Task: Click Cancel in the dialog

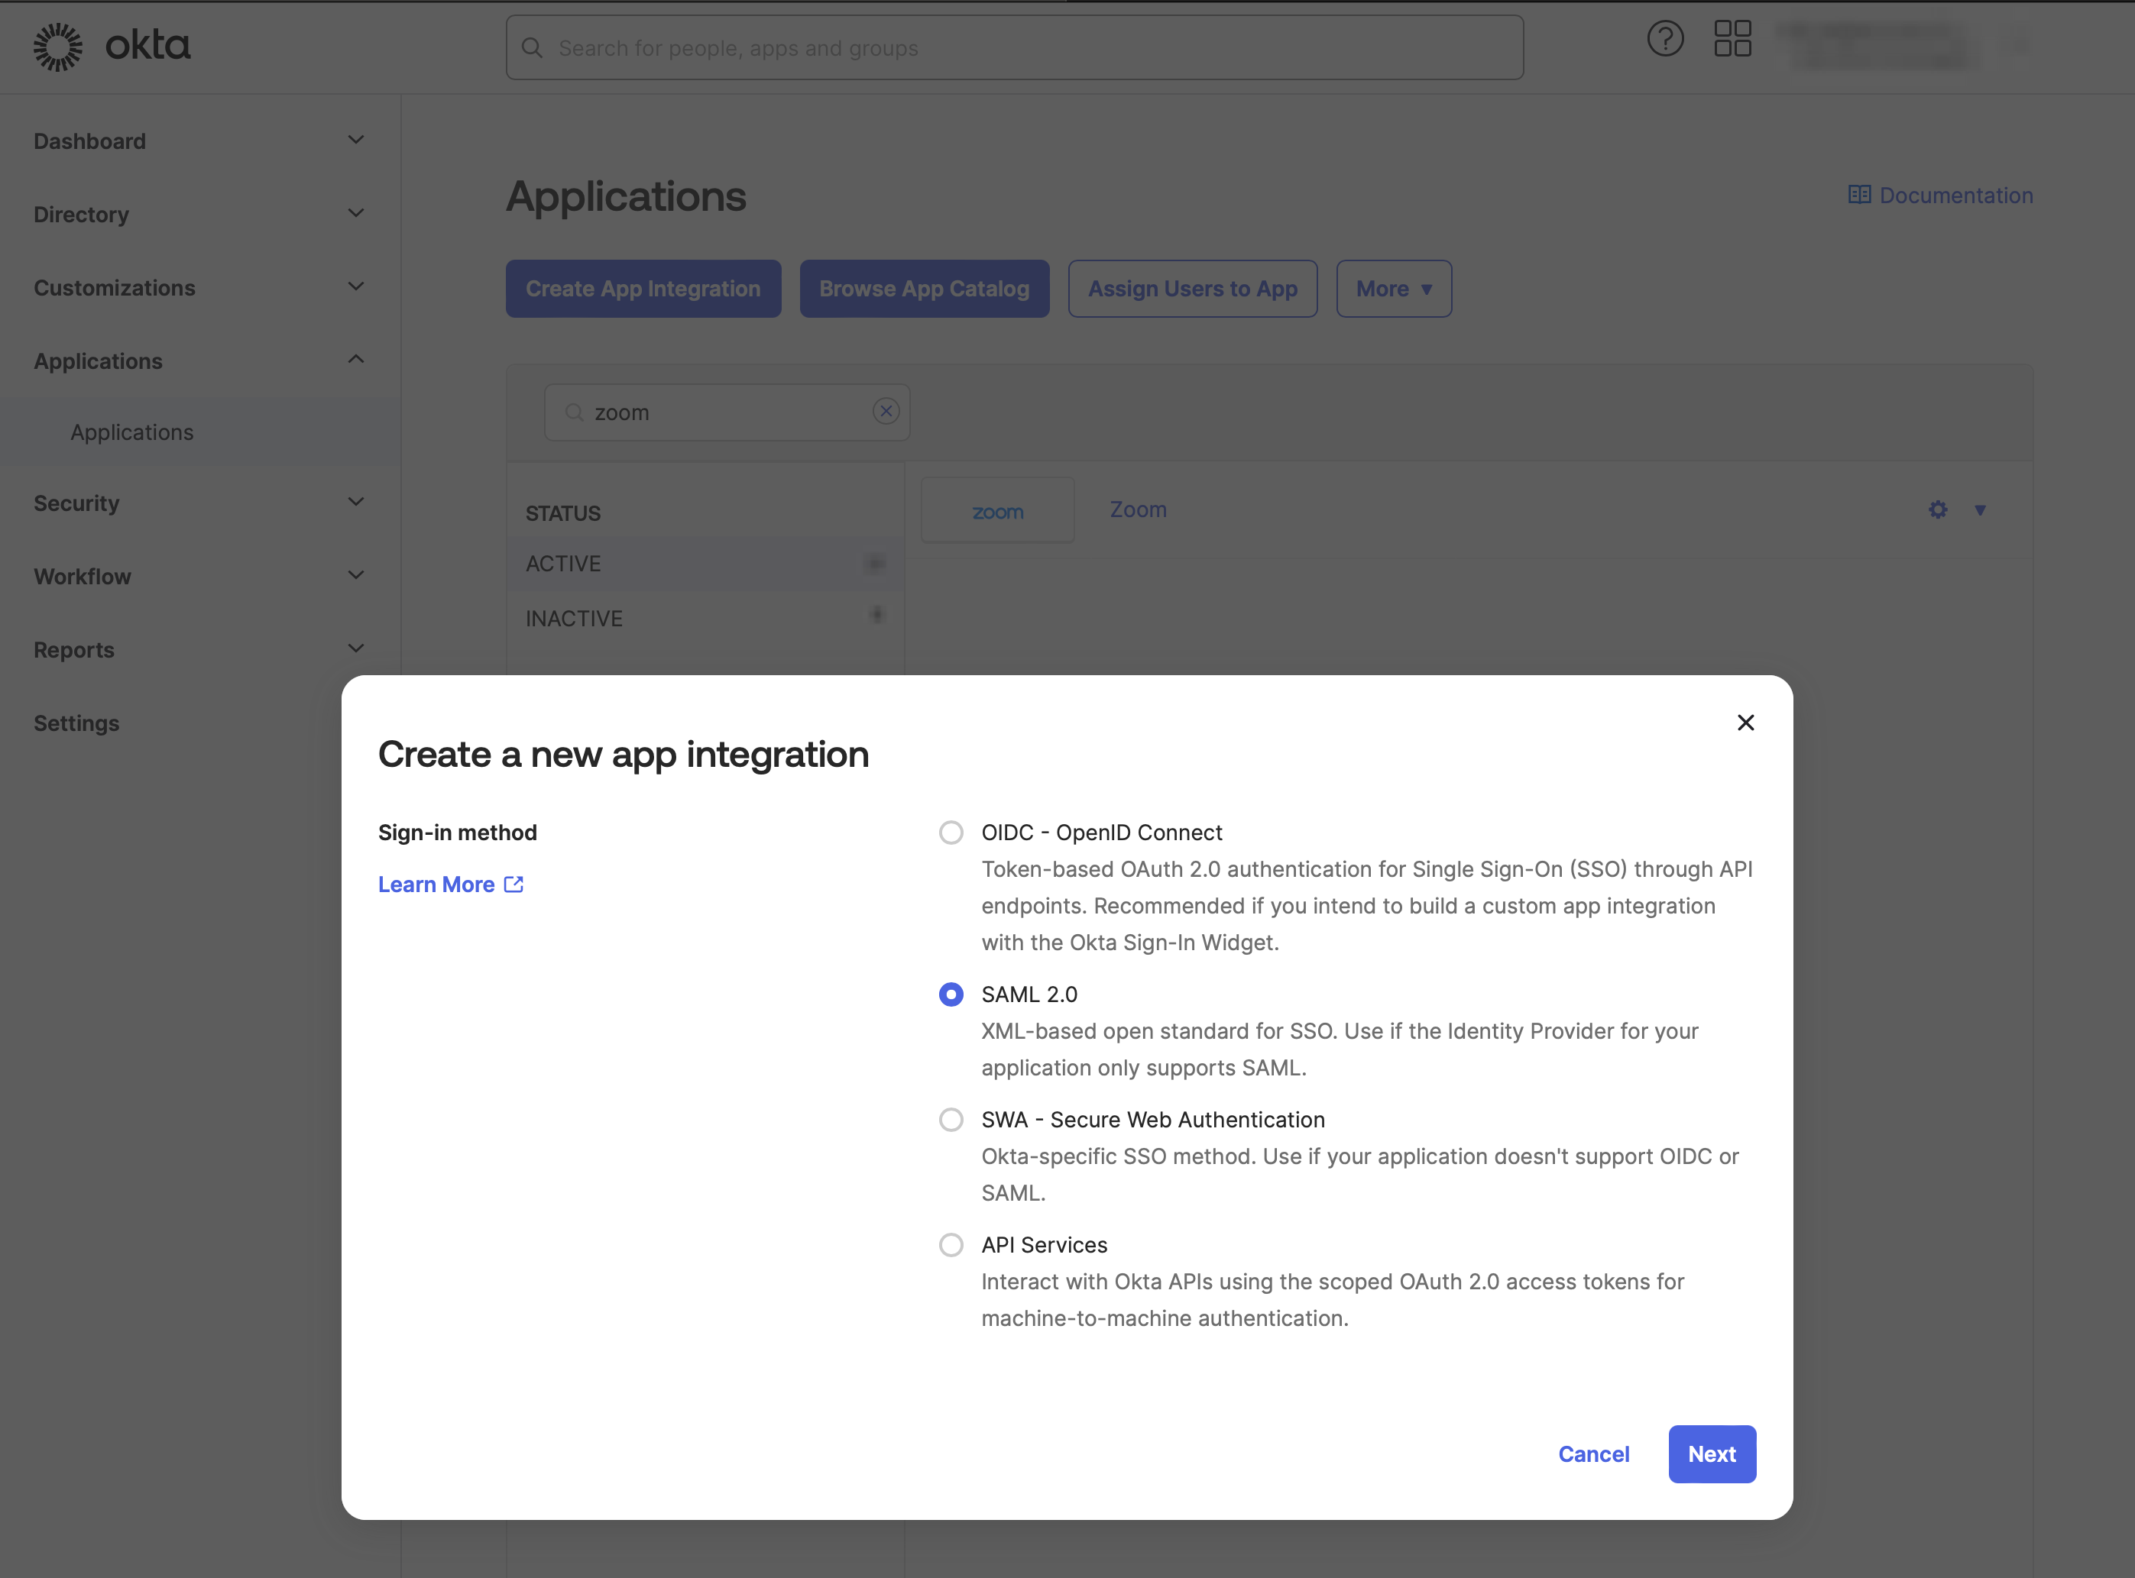Action: pos(1593,1454)
